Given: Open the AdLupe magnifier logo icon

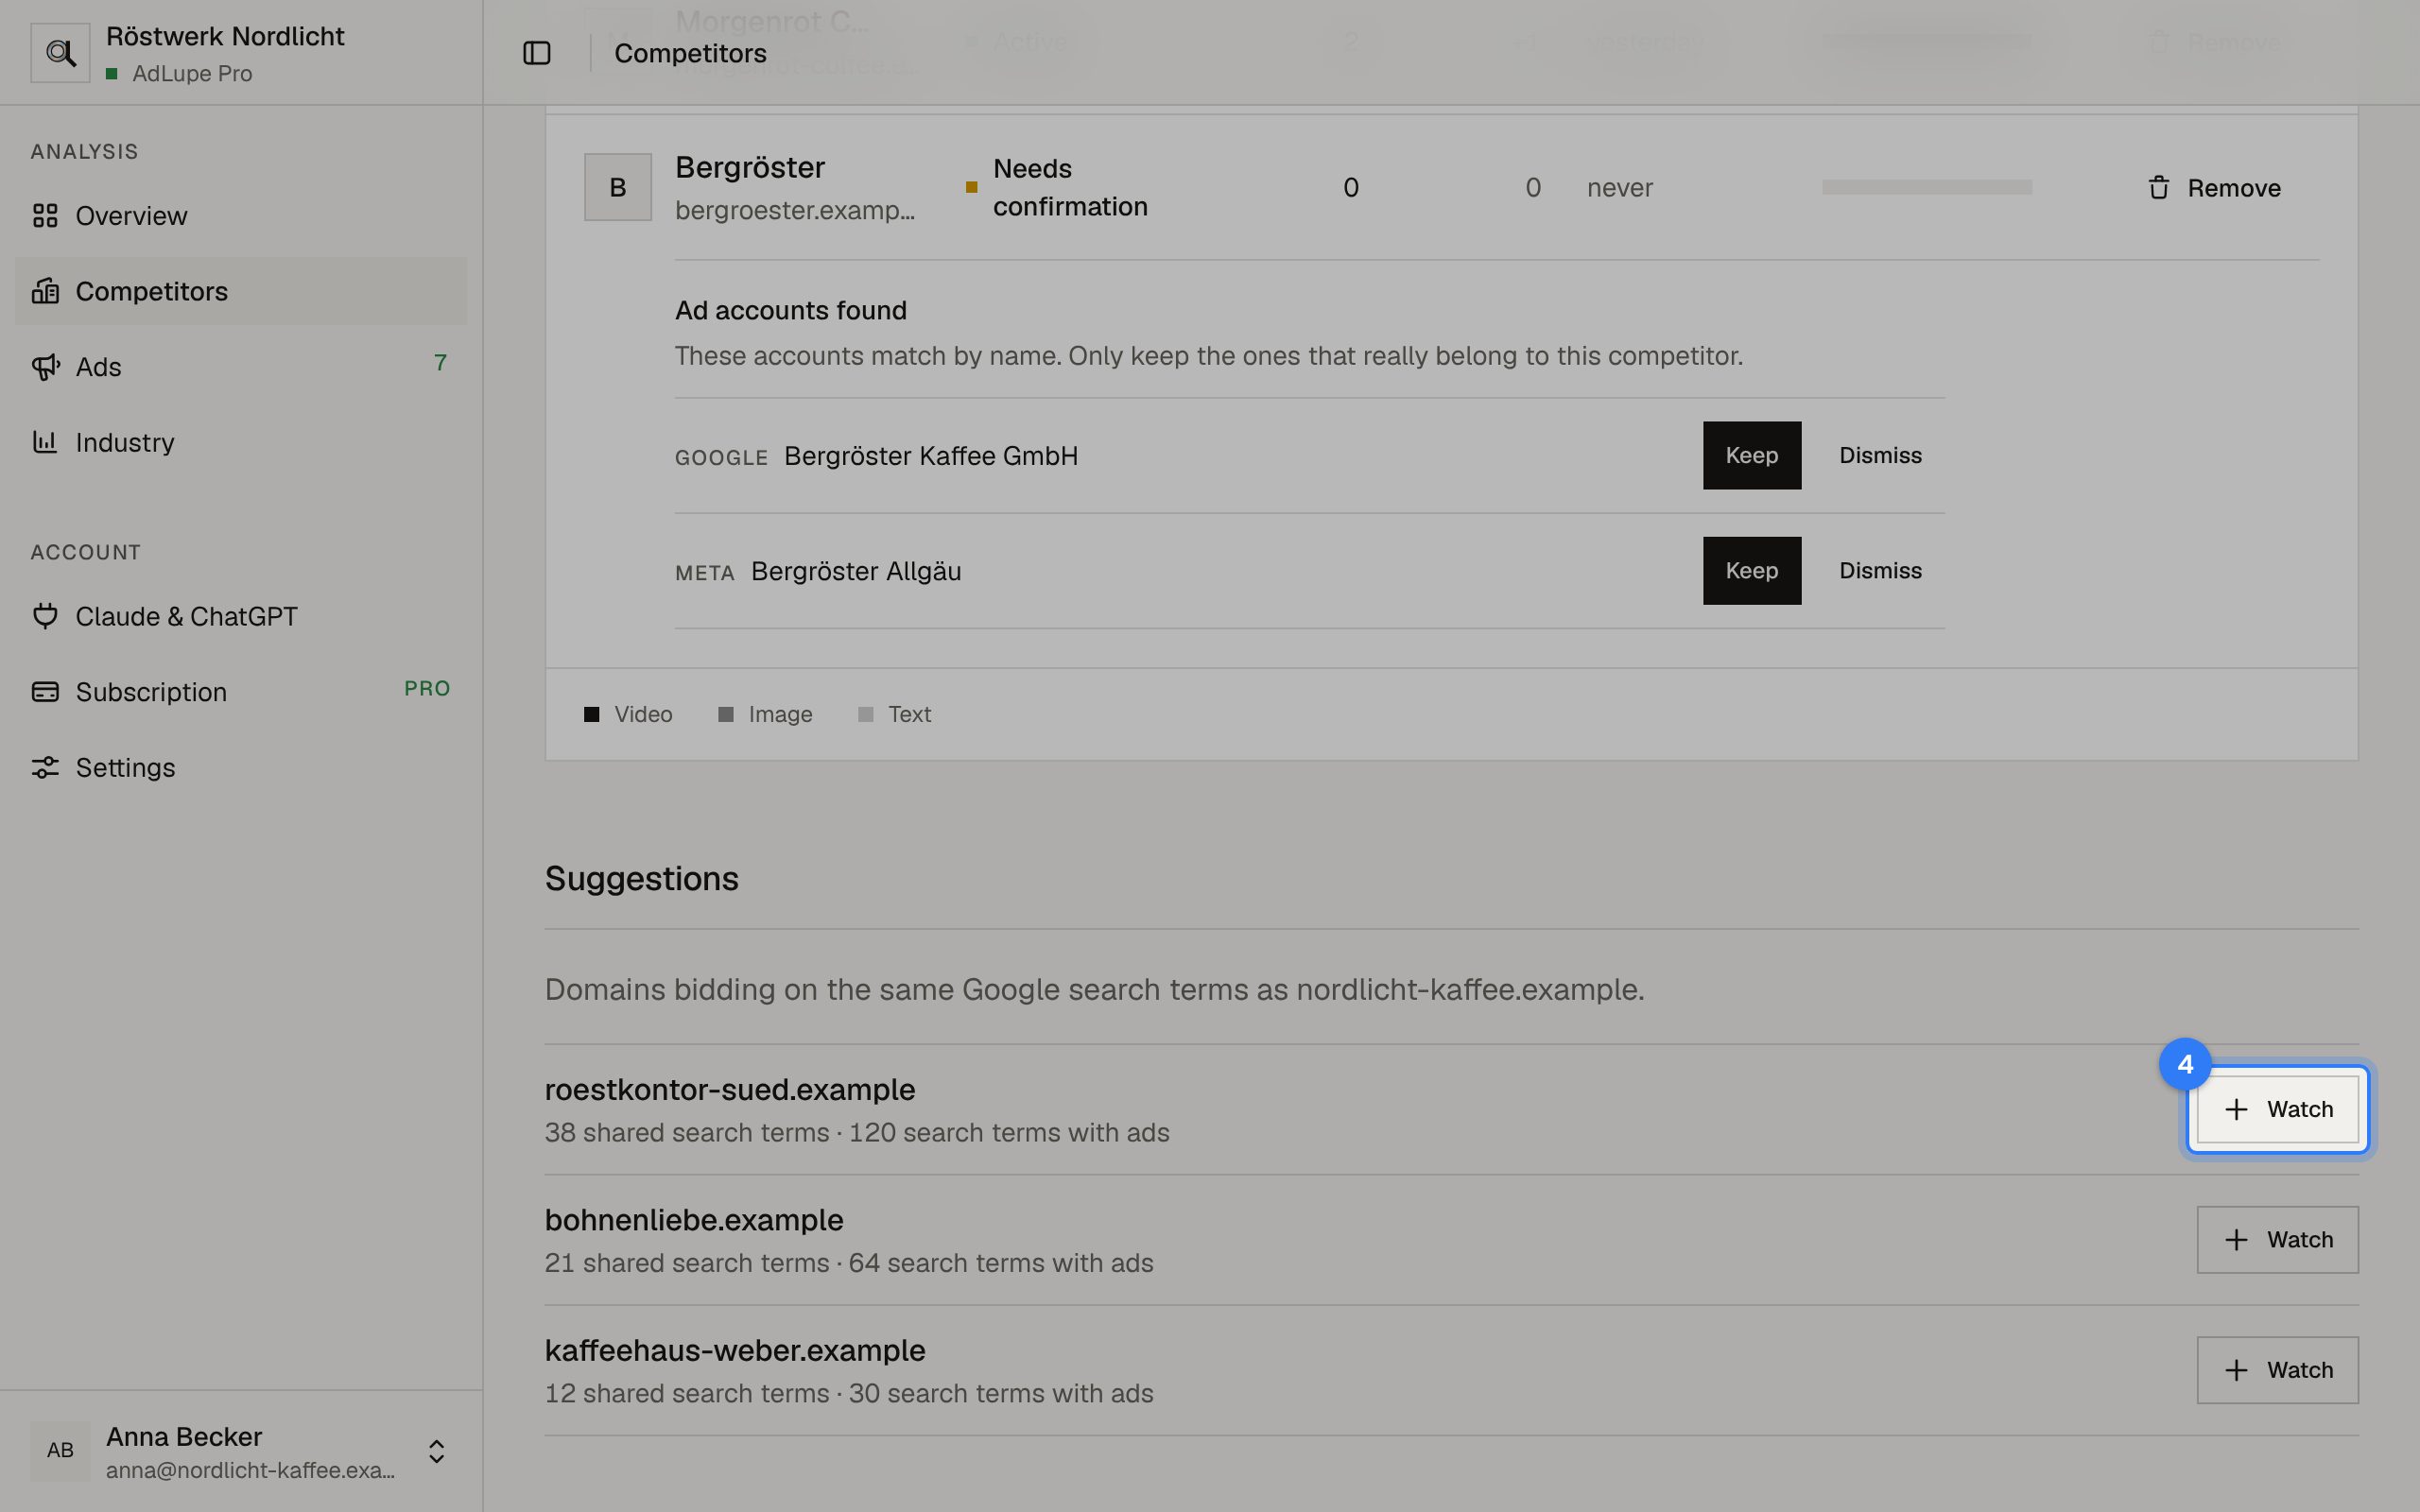Looking at the screenshot, I should [60, 53].
